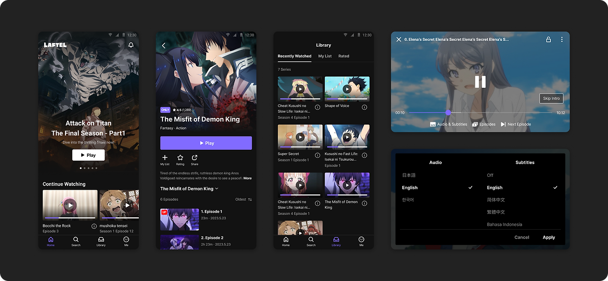
Task: Choose 한국어 audio language
Action: click(x=408, y=200)
